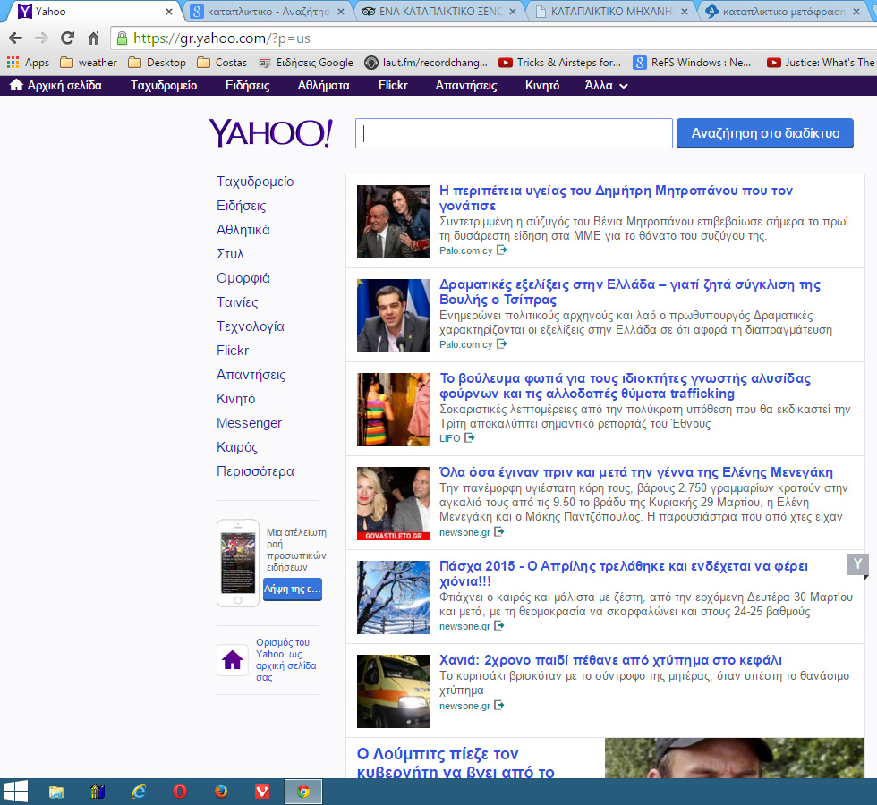
Task: Expand the Άλλα dropdown in top bar
Action: 606,86
